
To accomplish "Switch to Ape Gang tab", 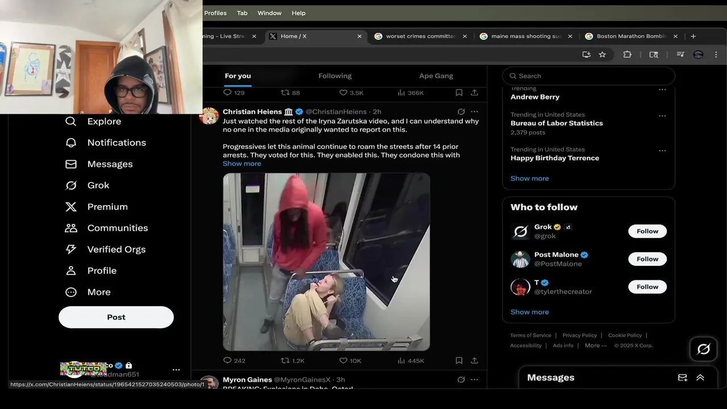I will point(436,76).
